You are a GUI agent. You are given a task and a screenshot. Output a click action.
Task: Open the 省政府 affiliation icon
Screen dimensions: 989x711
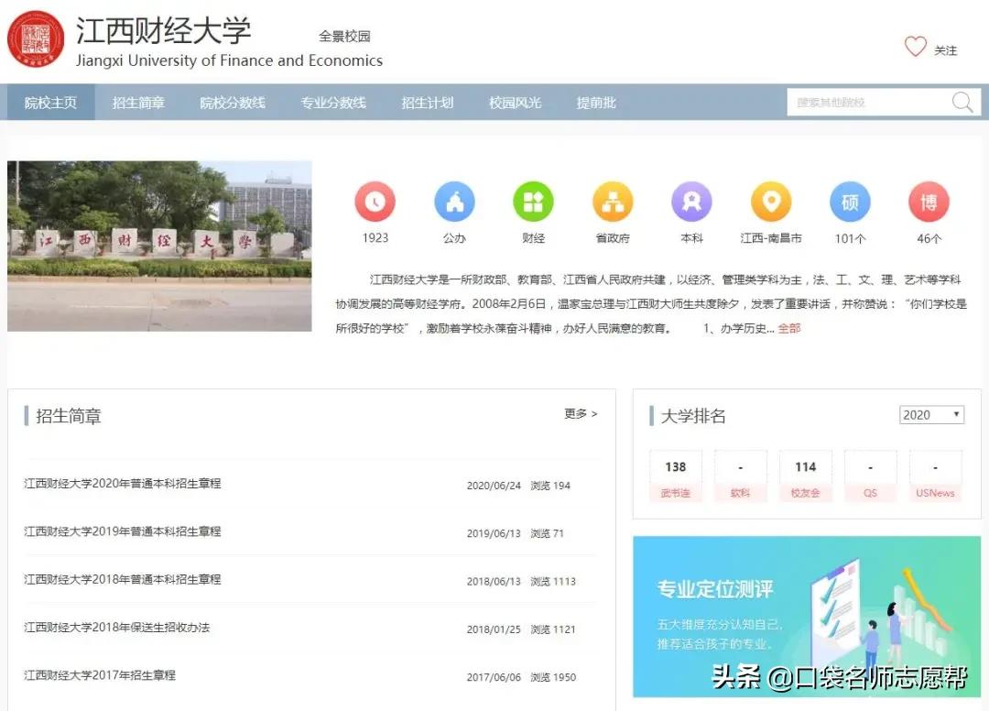coord(612,202)
